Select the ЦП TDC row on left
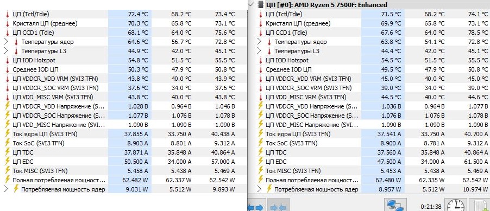The image size is (490, 211). coord(123,152)
